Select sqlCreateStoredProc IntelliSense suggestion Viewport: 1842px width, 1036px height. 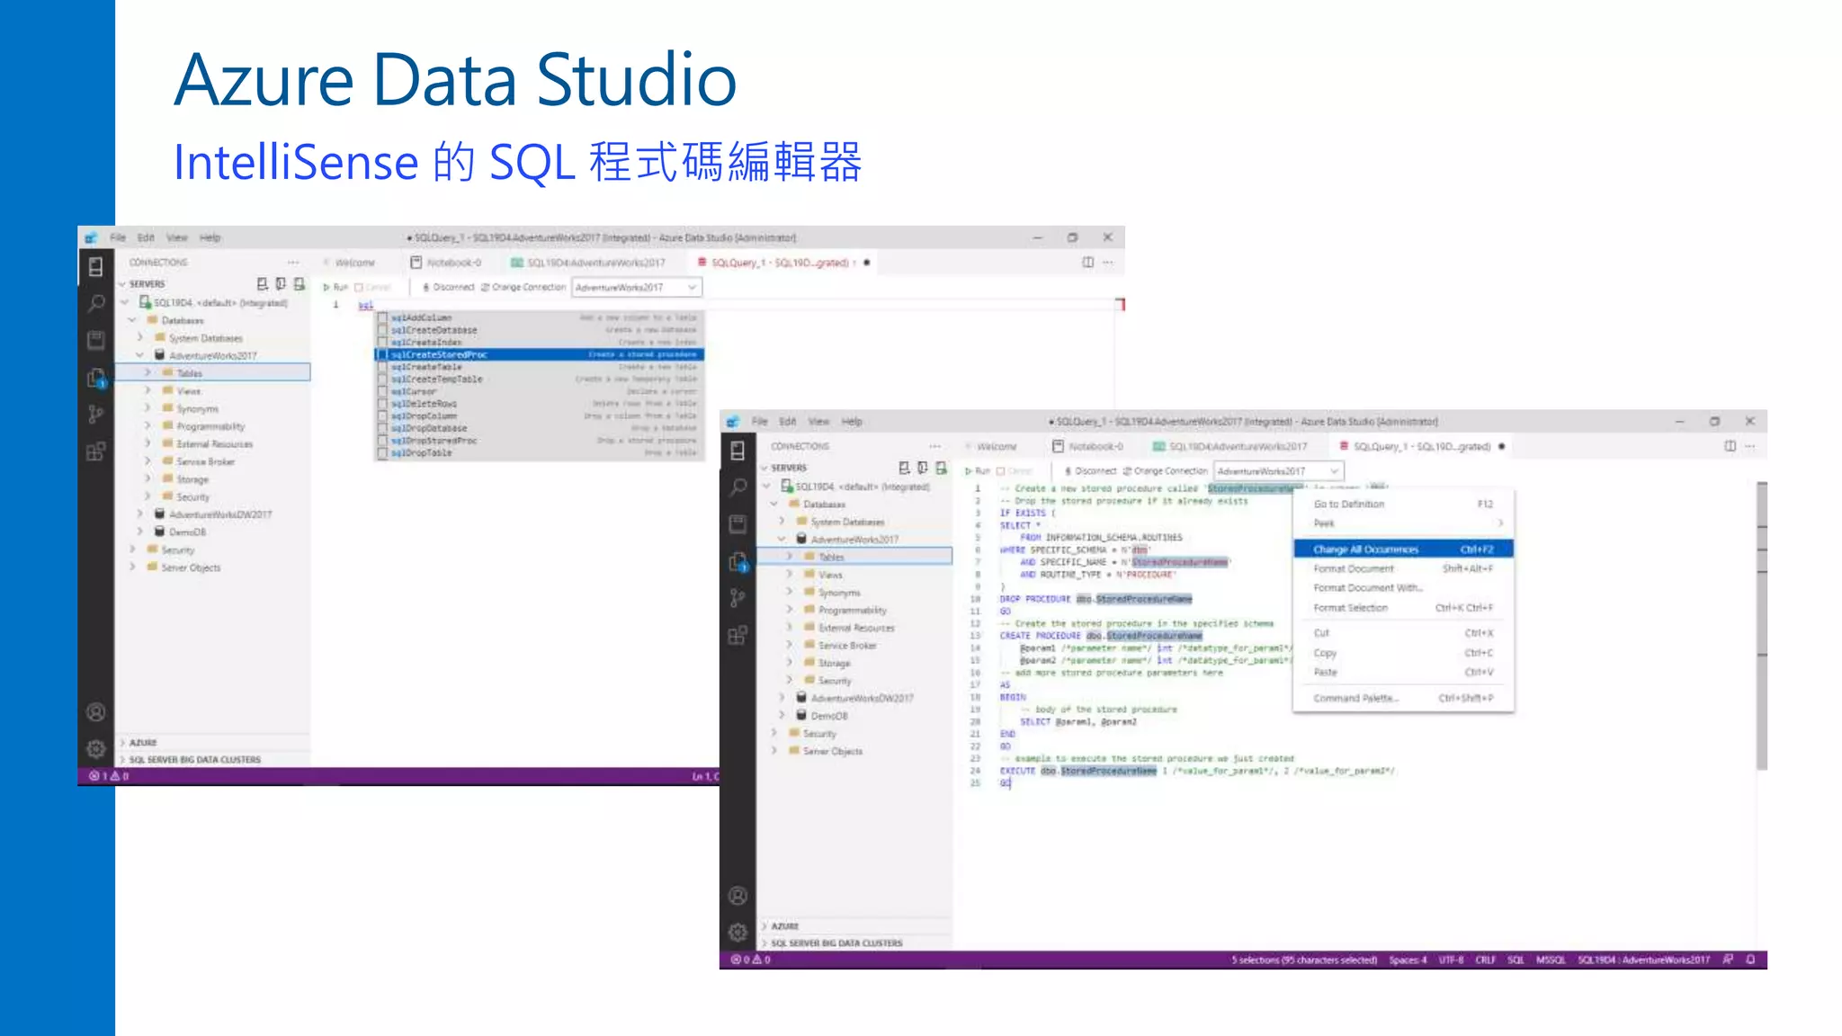[540, 355]
